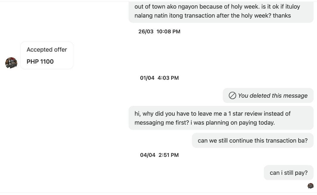This screenshot has height=195, width=317.
Task: Click the 01/04 date stamp
Action: click(147, 78)
